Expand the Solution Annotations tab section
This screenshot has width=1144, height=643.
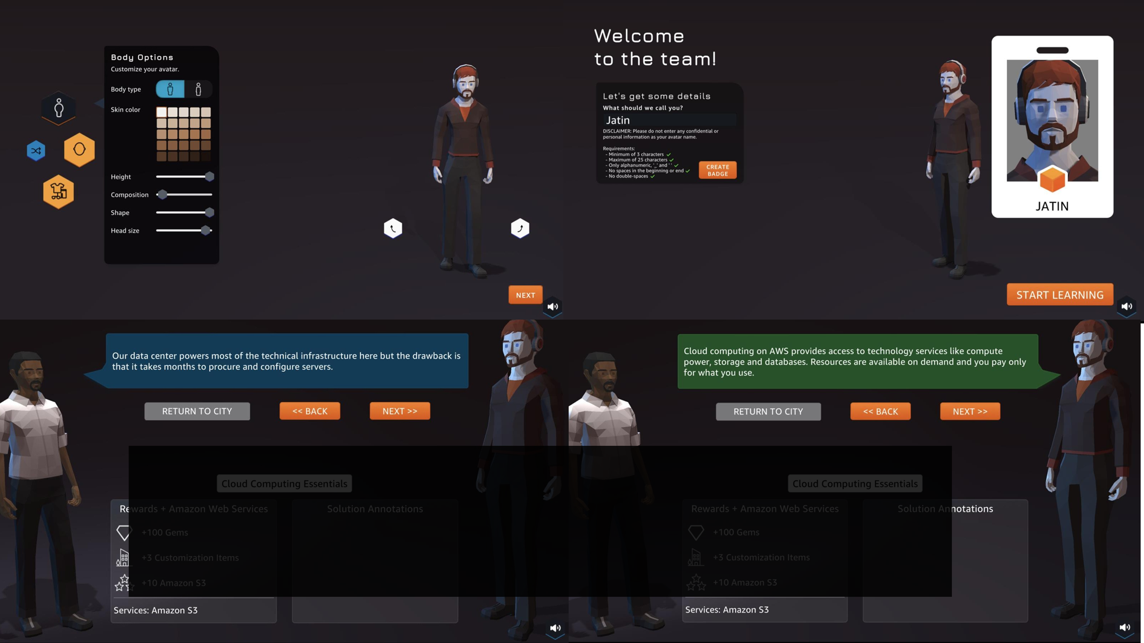pyautogui.click(x=374, y=509)
